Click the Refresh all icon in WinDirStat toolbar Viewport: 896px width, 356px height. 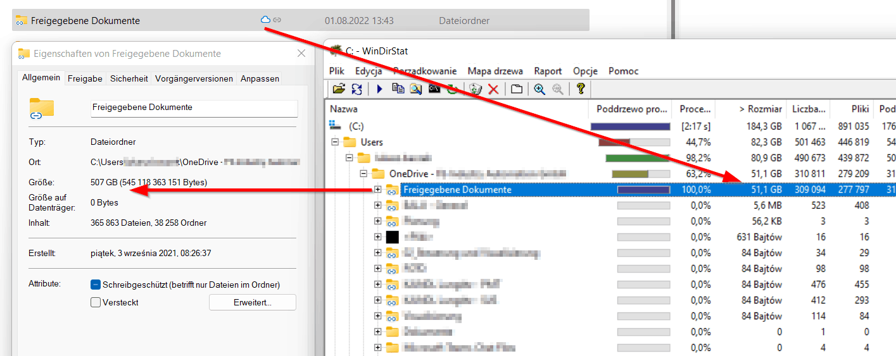coord(357,89)
